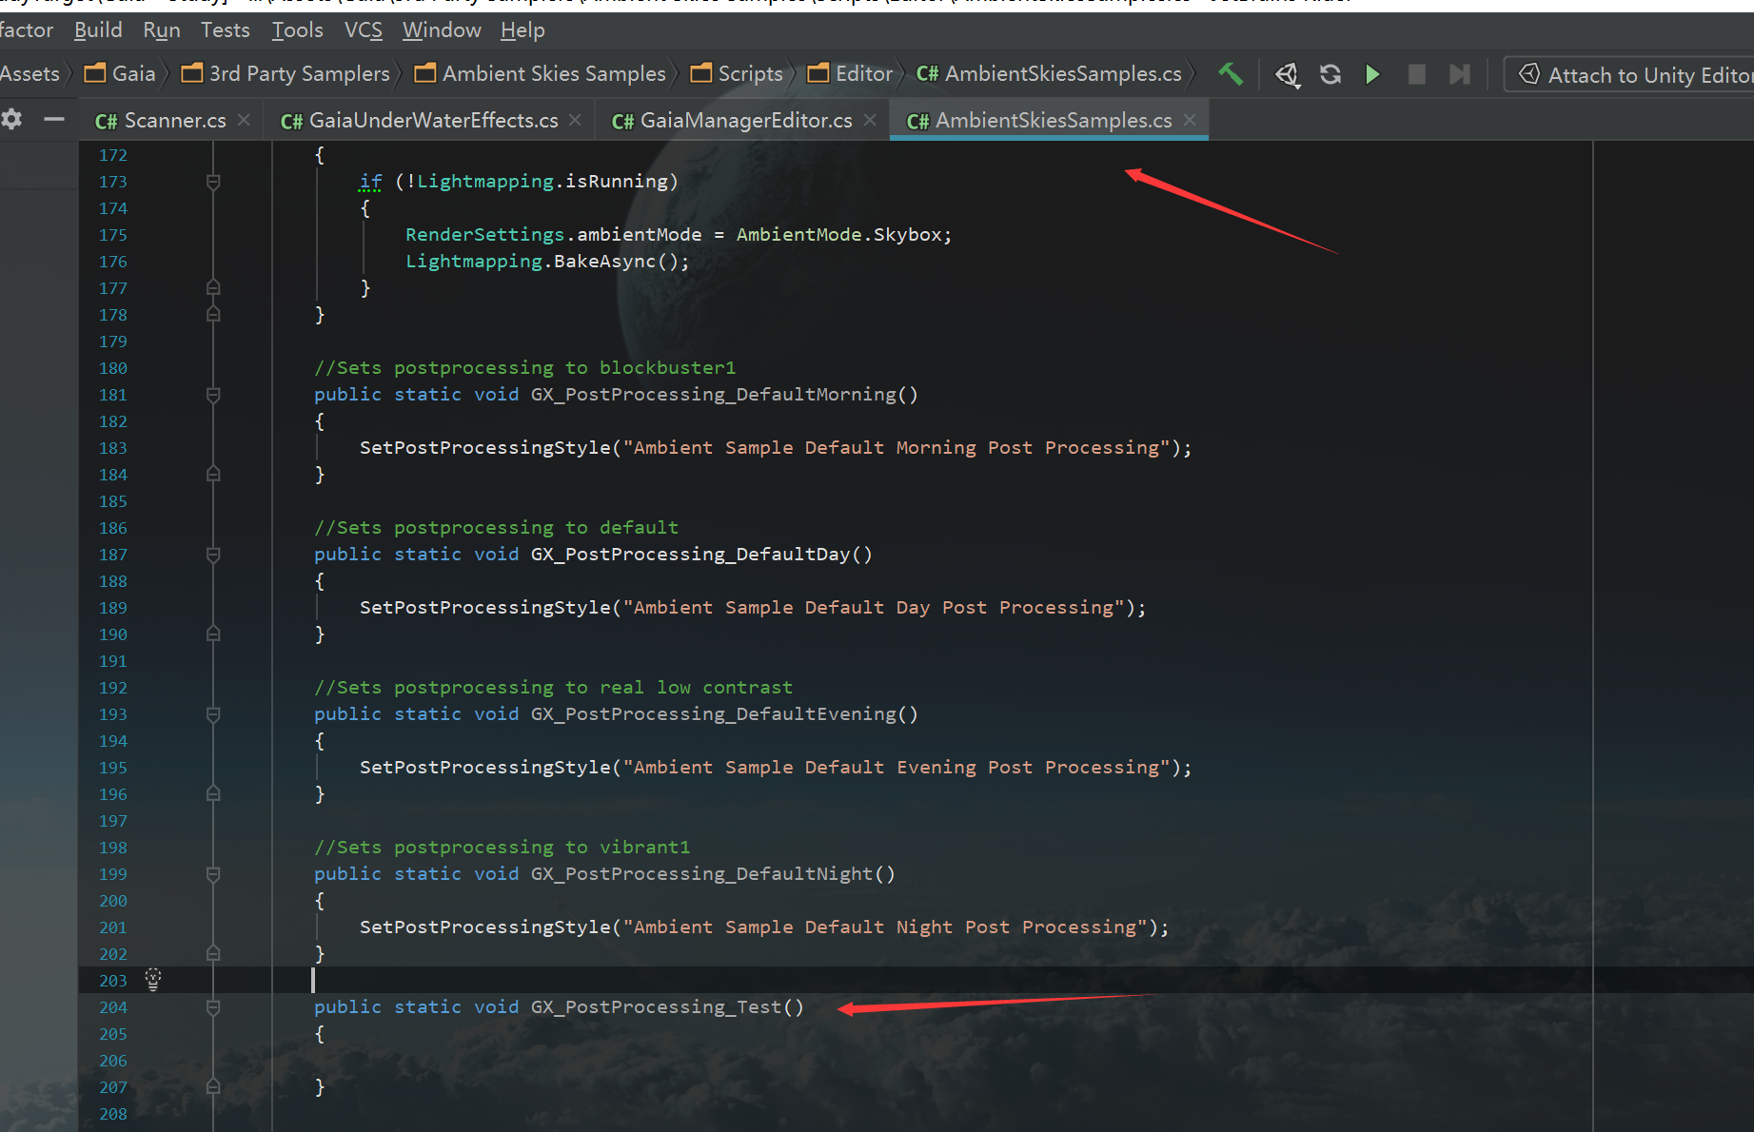Run the project using the green play icon
The height and width of the screenshot is (1132, 1754).
pos(1373,73)
